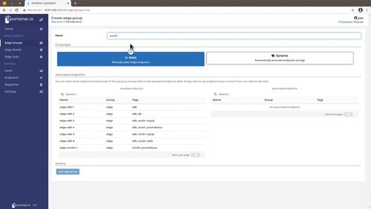The height and width of the screenshot is (209, 371).
Task: Click the Edge Stacks sidebar icon
Action: click(41, 50)
